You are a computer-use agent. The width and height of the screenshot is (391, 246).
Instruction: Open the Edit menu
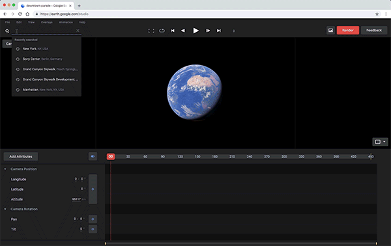(x=19, y=22)
